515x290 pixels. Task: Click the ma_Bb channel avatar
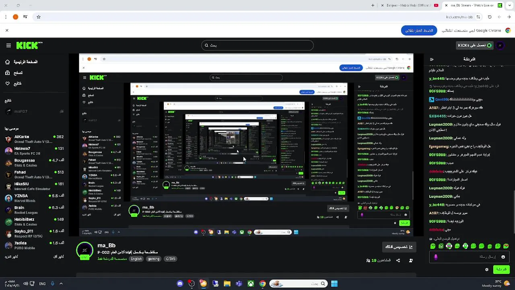coord(84,251)
